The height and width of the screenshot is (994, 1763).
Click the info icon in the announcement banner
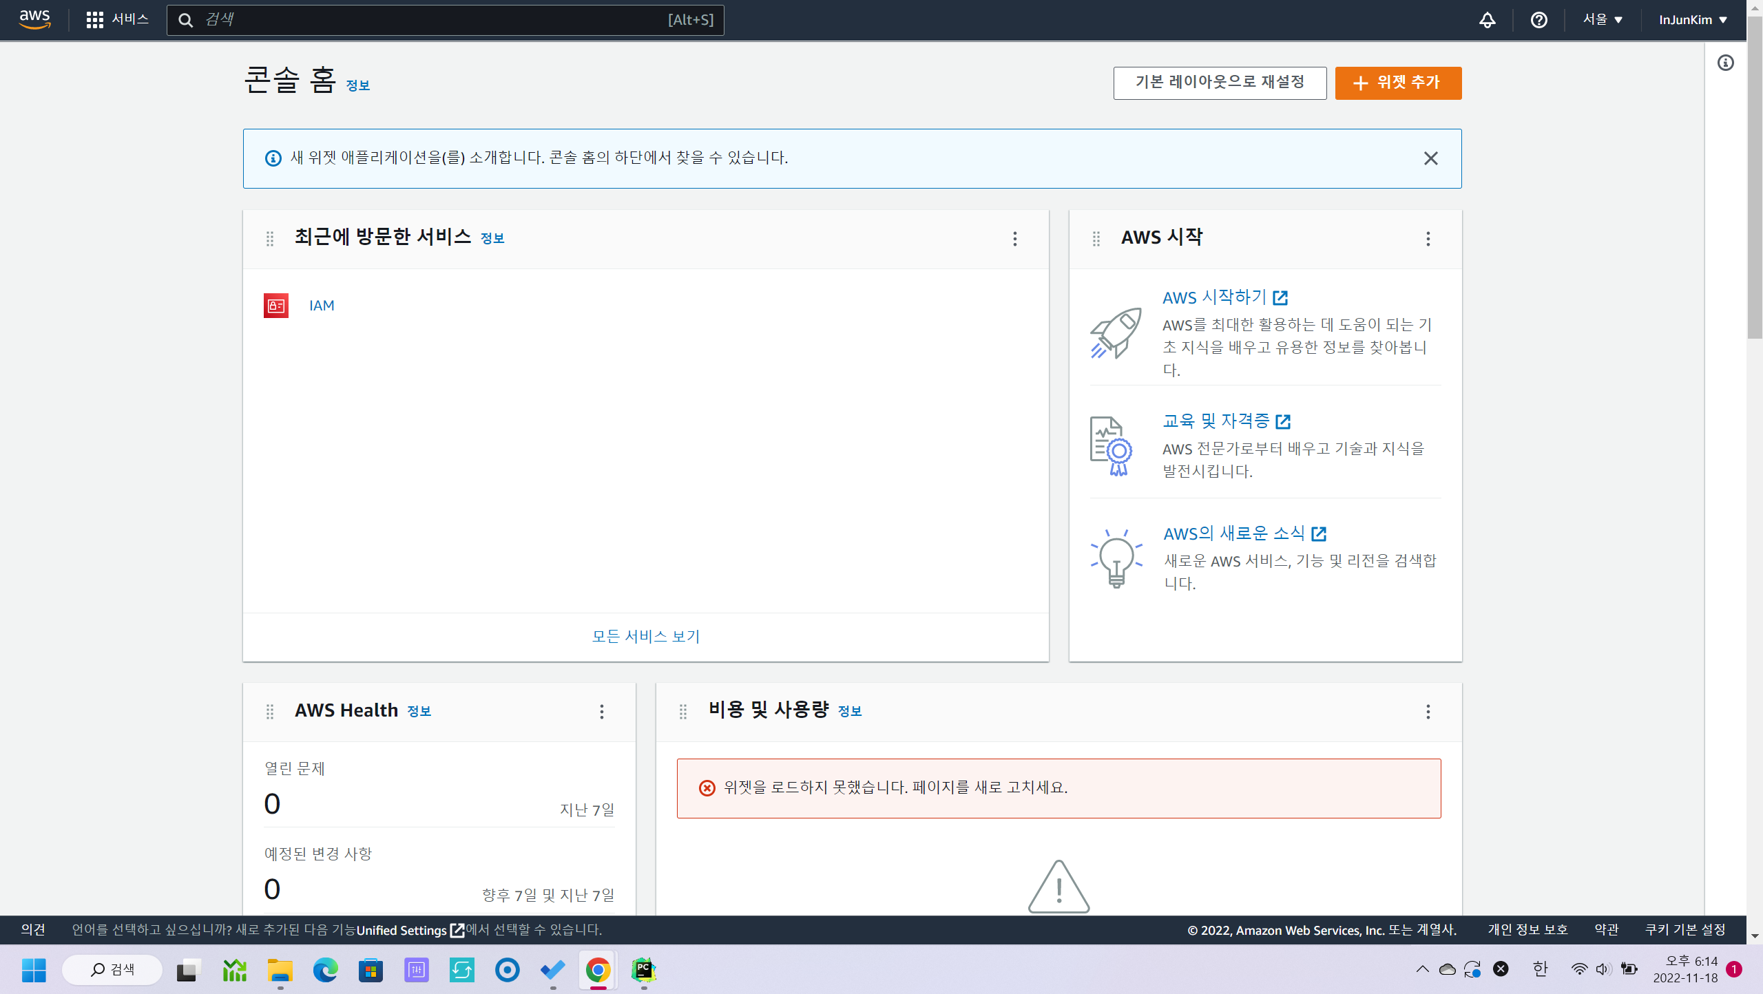(x=273, y=158)
